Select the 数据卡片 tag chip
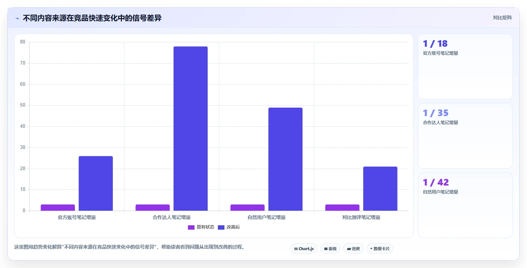This screenshot has height=268, width=527. 380,249
